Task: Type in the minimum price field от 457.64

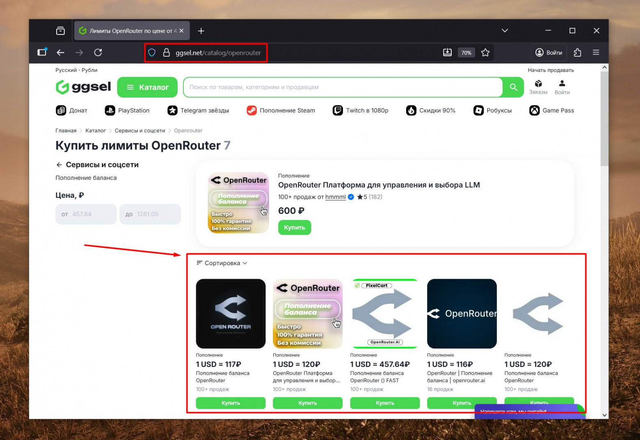Action: tap(86, 214)
